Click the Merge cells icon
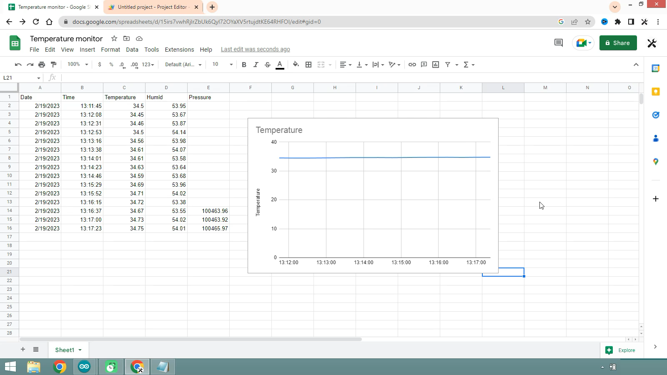The image size is (667, 375). pyautogui.click(x=321, y=65)
